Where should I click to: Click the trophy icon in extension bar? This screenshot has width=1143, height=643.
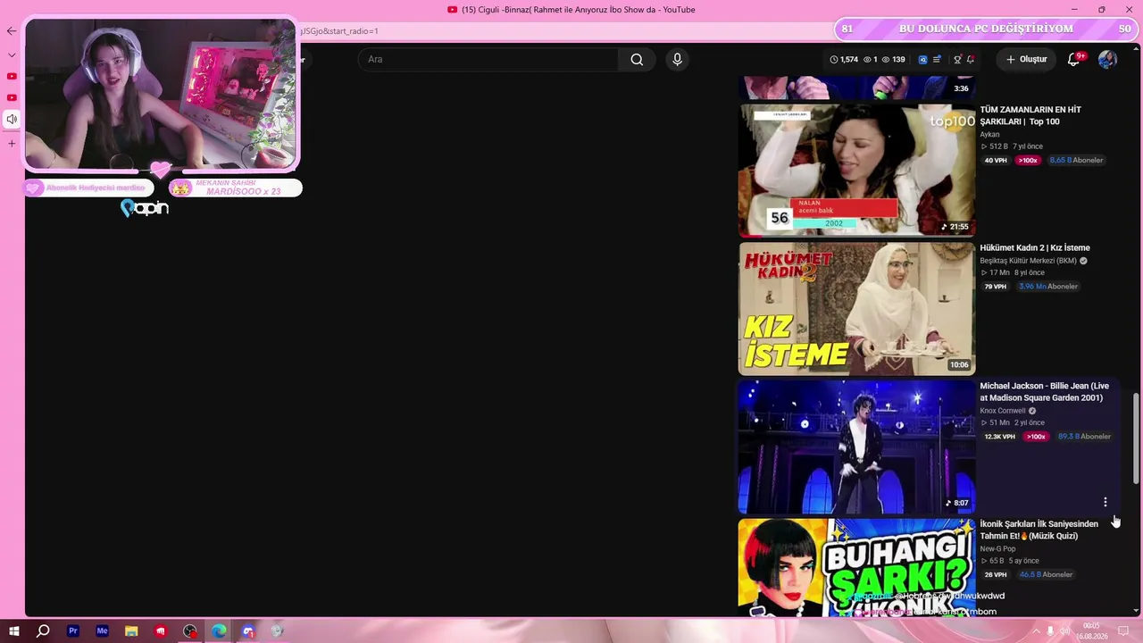(957, 60)
